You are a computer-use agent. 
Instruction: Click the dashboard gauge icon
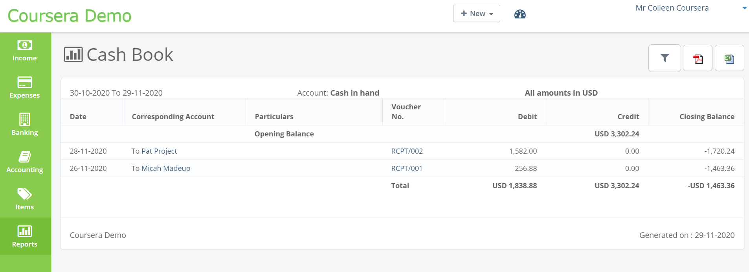pos(520,14)
